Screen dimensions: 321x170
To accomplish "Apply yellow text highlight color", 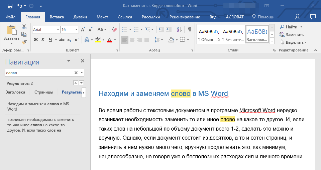I will coord(98,40).
